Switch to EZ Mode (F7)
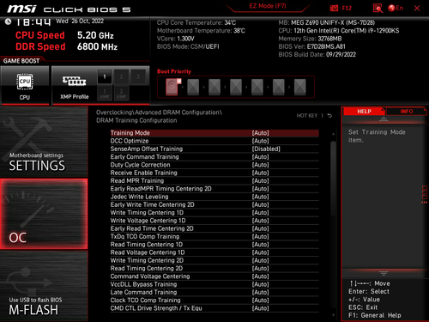Screen dimensions: 429x322 268,6
